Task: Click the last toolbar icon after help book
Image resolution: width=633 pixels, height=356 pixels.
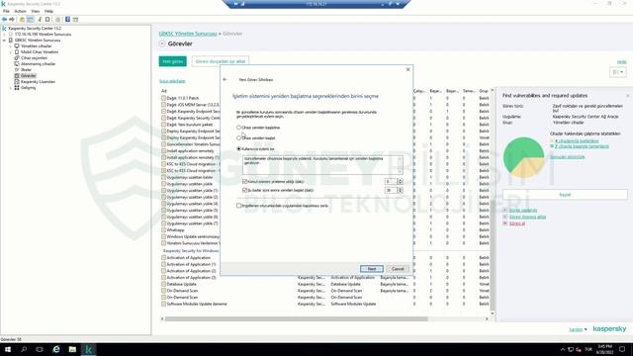Action: [75, 19]
